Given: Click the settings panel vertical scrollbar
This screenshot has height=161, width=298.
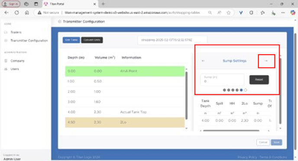Looking at the screenshot, I should click(x=280, y=91).
